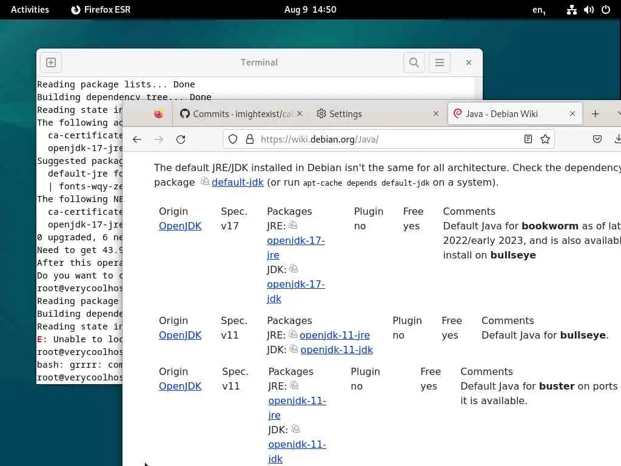This screenshot has width=621, height=466.
Task: Open the clock and calendar menu
Action: (310, 10)
